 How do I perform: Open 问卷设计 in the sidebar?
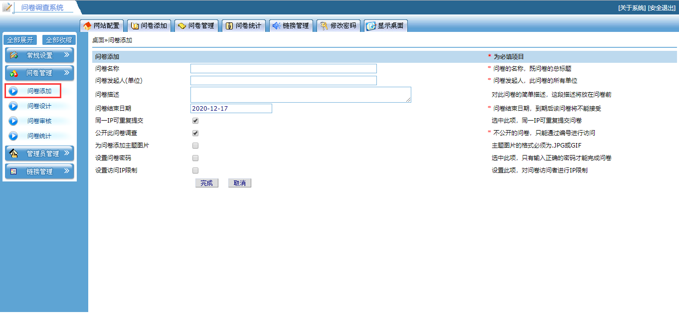tap(39, 106)
